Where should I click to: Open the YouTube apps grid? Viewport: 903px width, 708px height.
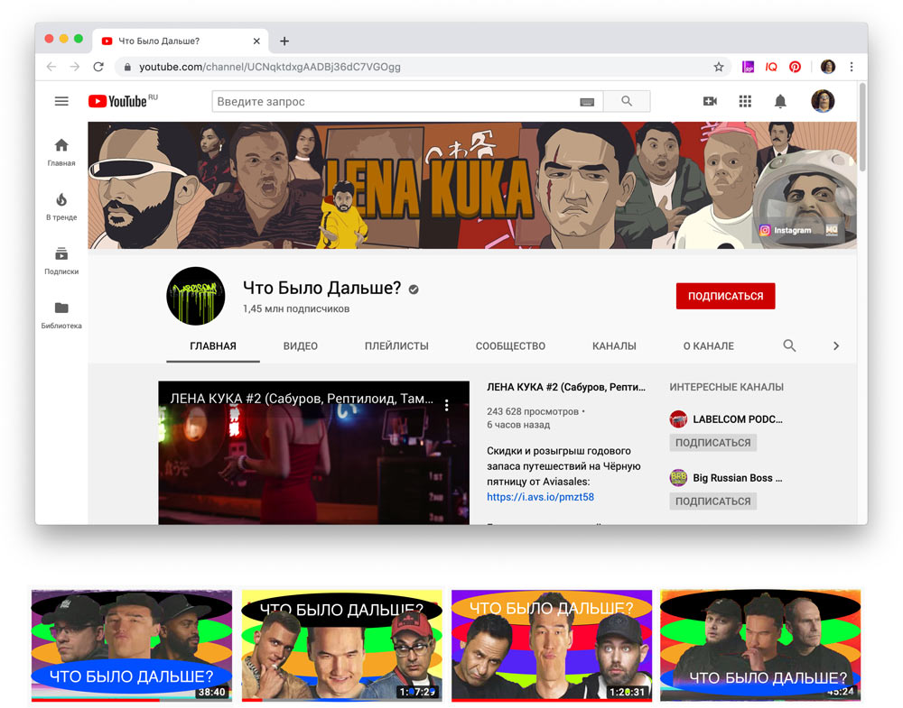(745, 102)
